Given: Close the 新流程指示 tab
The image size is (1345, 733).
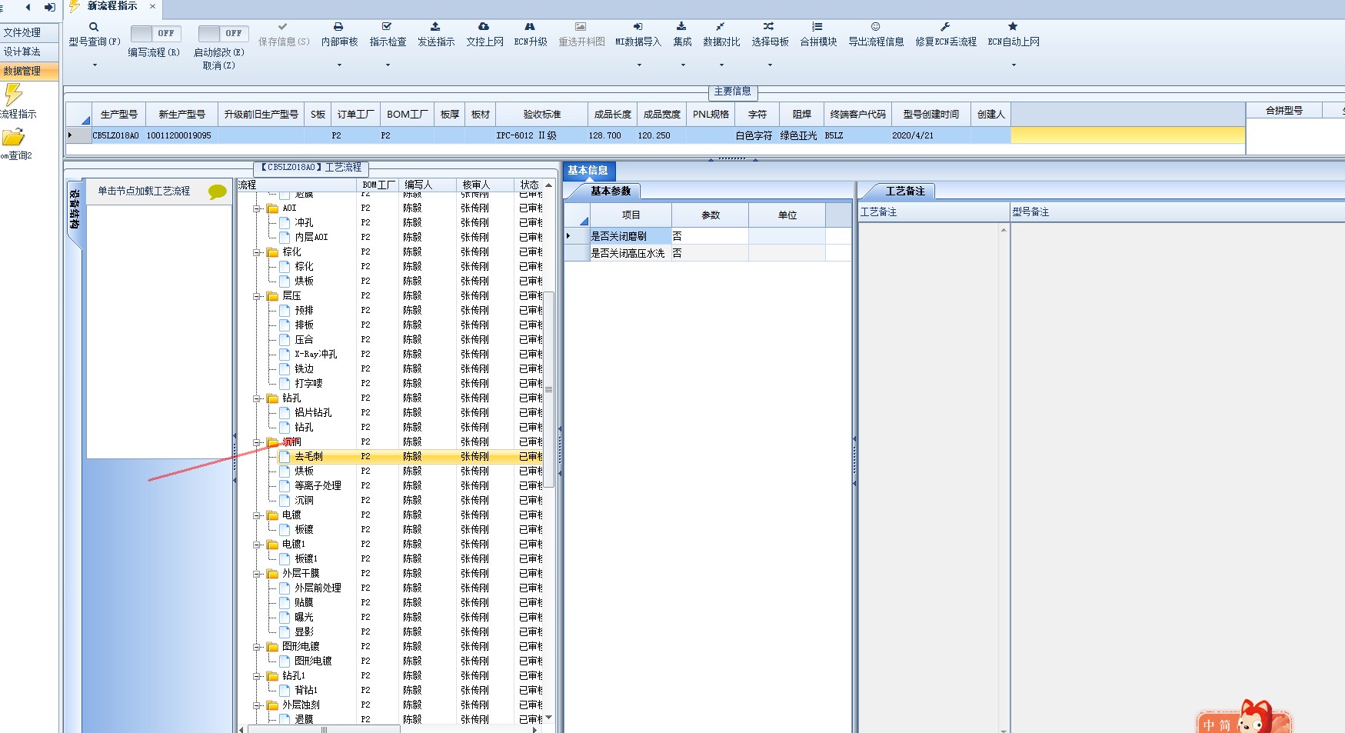Looking at the screenshot, I should point(152,6).
